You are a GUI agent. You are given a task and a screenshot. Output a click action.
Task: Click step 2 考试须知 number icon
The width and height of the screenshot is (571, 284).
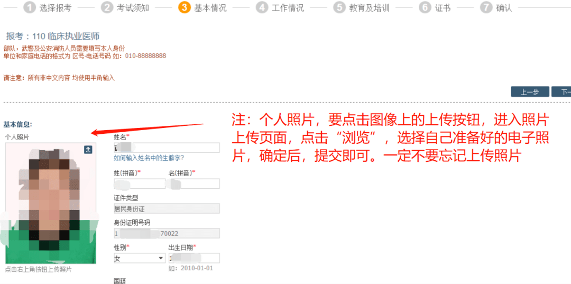point(107,7)
